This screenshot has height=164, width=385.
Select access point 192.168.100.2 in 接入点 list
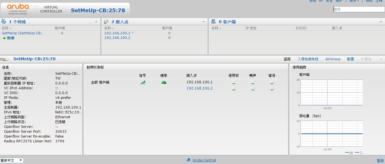click(117, 38)
